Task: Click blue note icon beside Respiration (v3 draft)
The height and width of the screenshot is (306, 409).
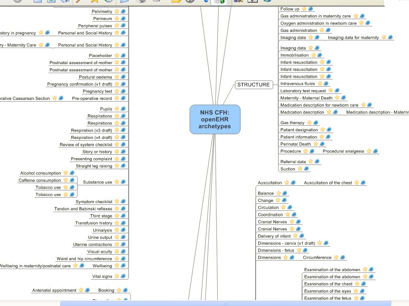Action: pos(123,130)
